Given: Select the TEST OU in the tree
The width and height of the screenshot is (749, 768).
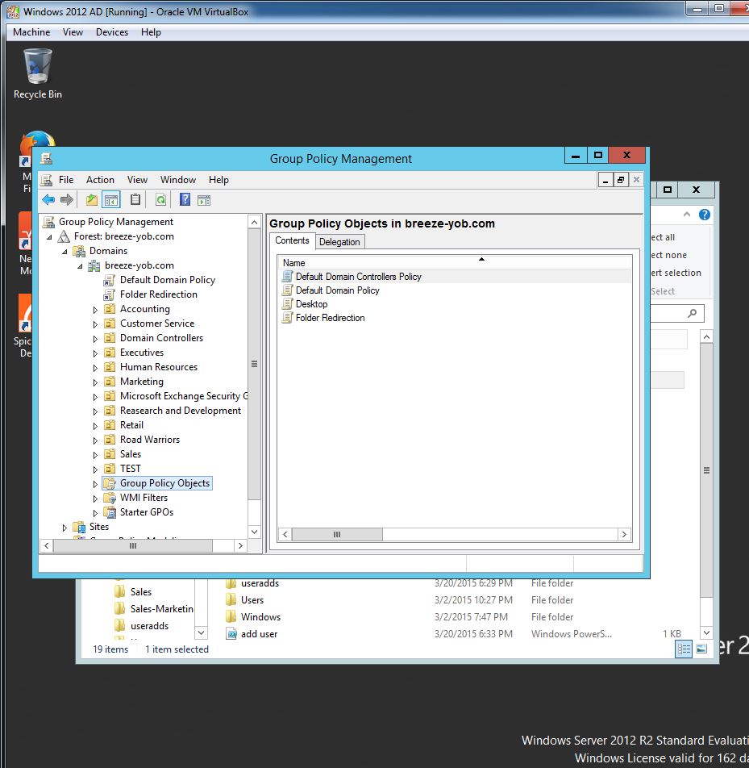Looking at the screenshot, I should pos(131,469).
